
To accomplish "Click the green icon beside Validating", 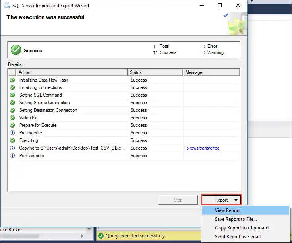I will (12, 118).
